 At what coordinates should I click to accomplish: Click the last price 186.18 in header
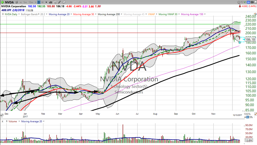(60, 6)
